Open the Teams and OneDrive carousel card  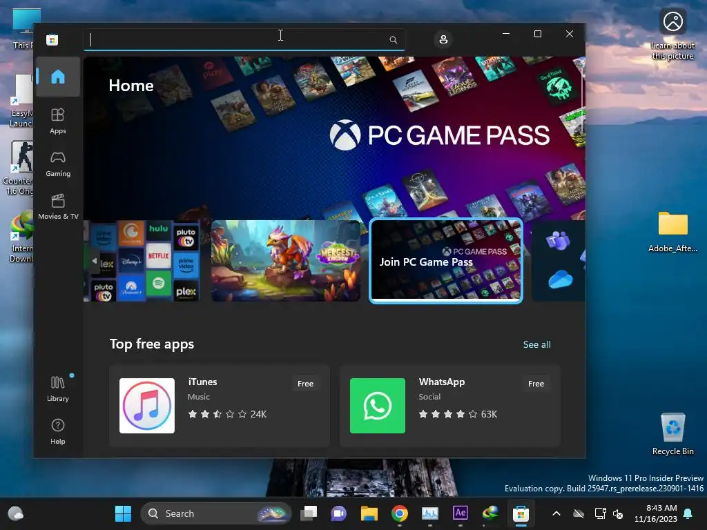(x=558, y=261)
